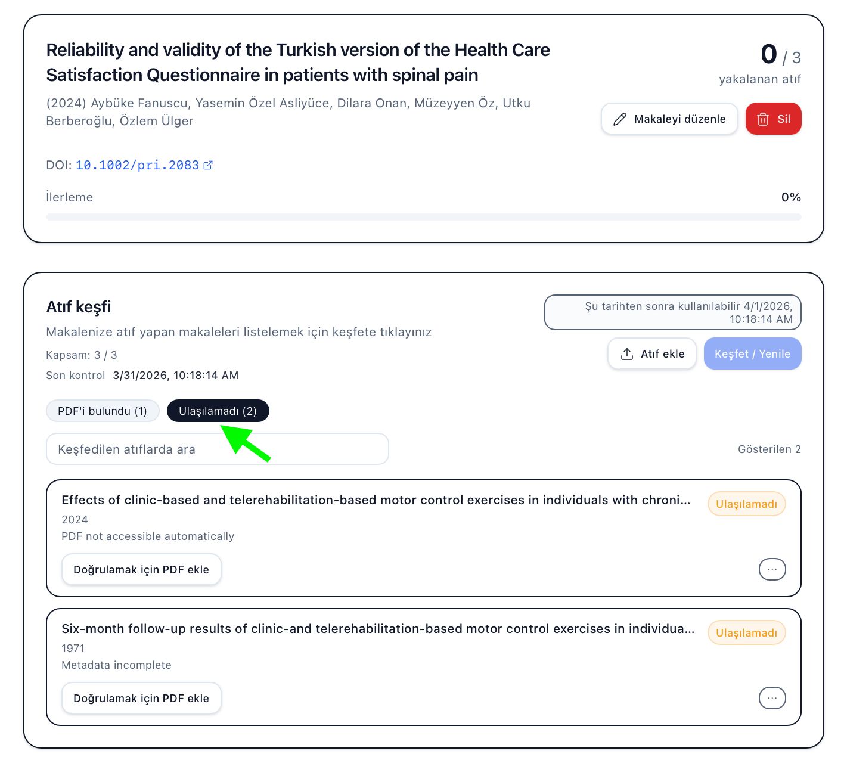Image resolution: width=844 pixels, height=757 pixels.
Task: Click the ilerleme progress bar
Action: [x=423, y=217]
